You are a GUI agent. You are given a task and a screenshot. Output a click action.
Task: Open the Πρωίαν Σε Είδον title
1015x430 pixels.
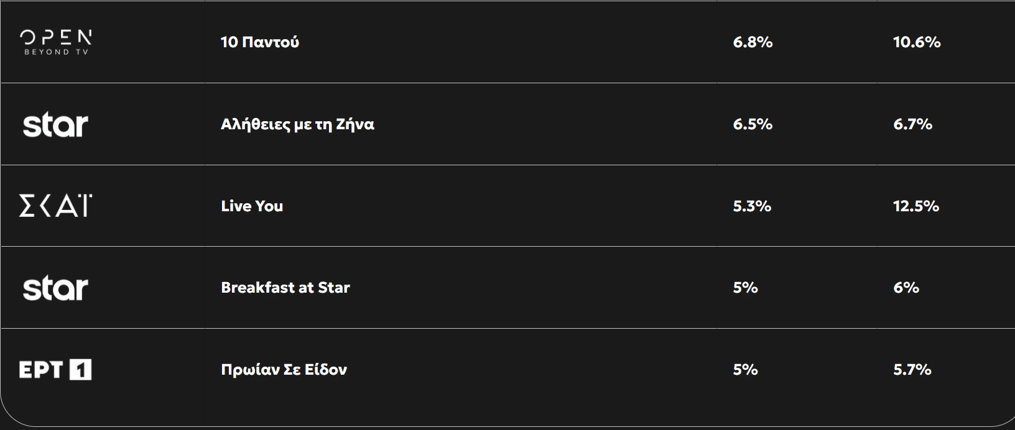(284, 370)
